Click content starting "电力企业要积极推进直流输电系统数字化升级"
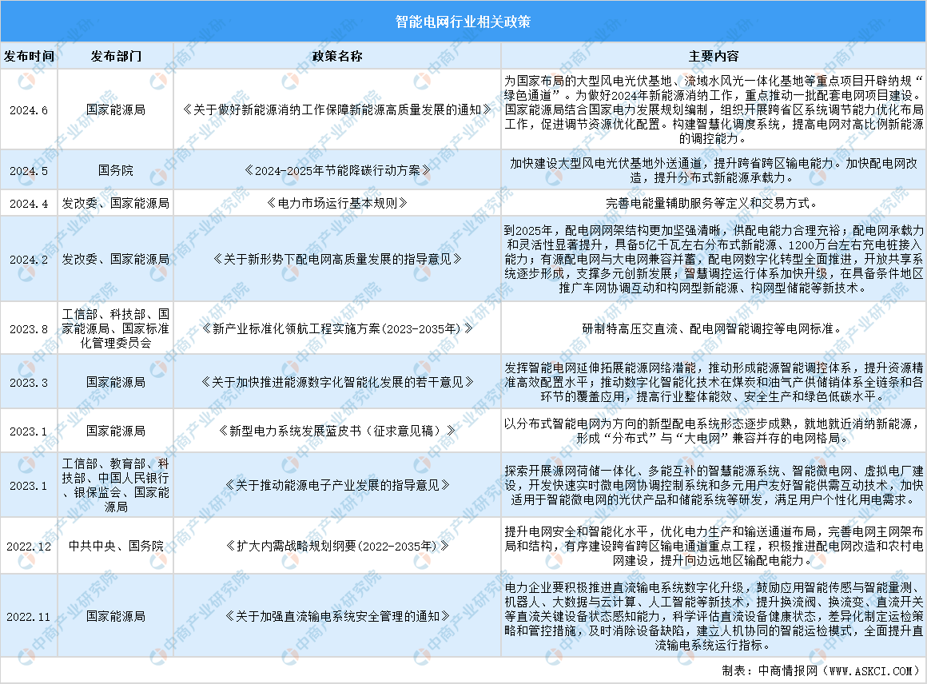Viewport: 927px width, 684px height. (714, 617)
